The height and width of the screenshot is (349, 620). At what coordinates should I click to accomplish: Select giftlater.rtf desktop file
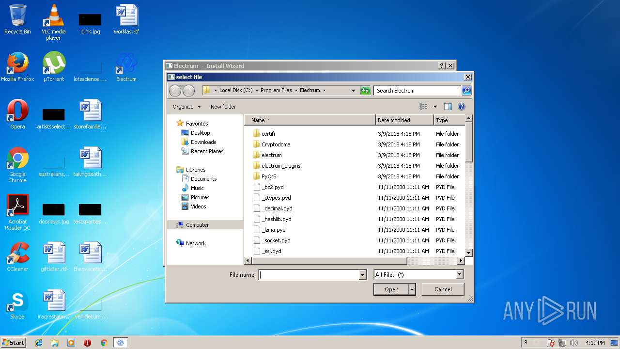tap(54, 257)
